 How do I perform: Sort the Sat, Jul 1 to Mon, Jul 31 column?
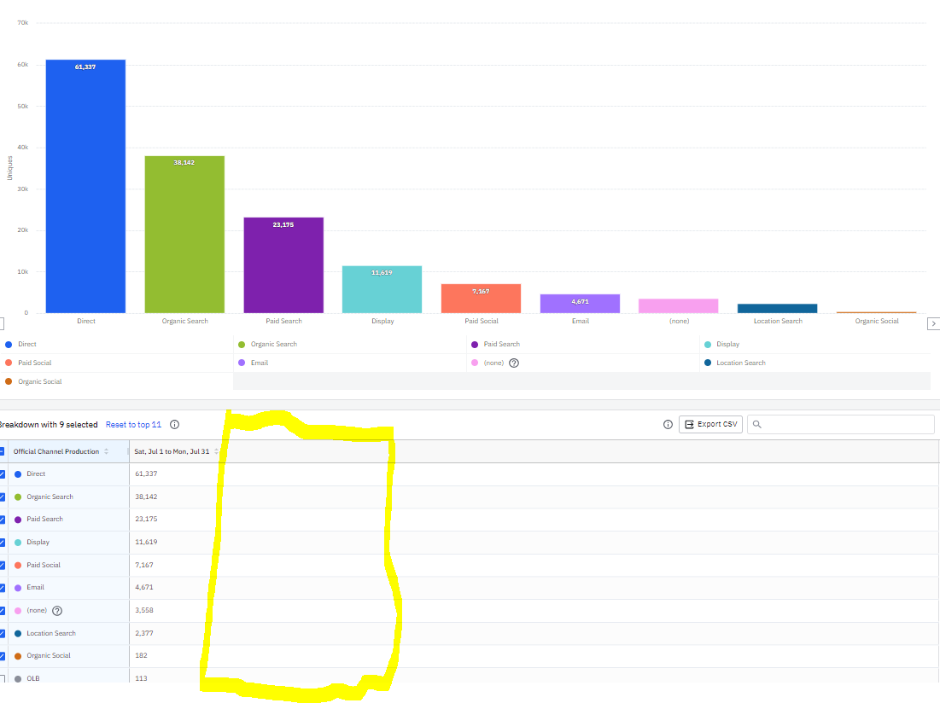pos(216,451)
